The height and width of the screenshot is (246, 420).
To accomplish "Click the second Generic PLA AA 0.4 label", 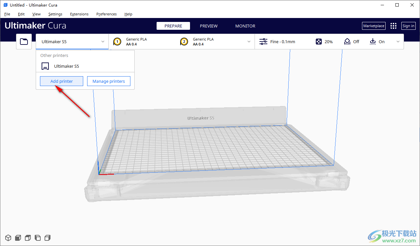I will [203, 42].
